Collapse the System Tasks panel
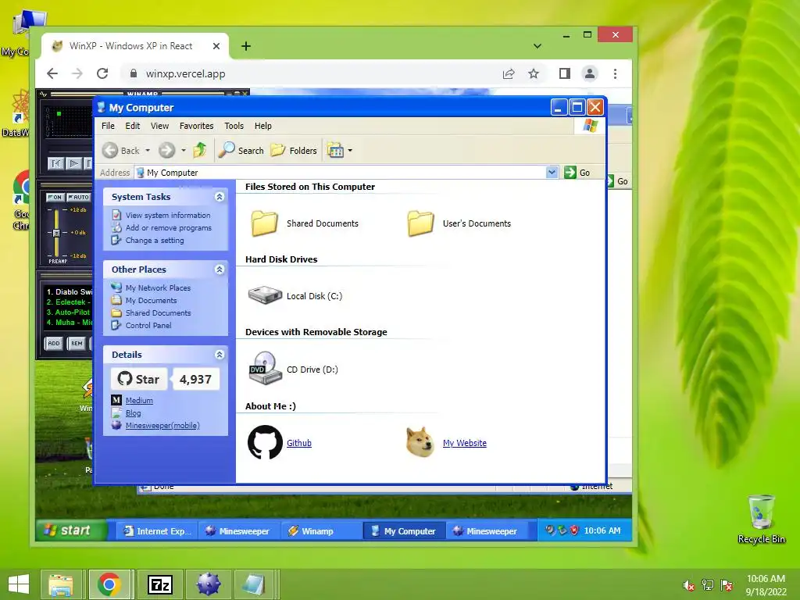 click(220, 197)
